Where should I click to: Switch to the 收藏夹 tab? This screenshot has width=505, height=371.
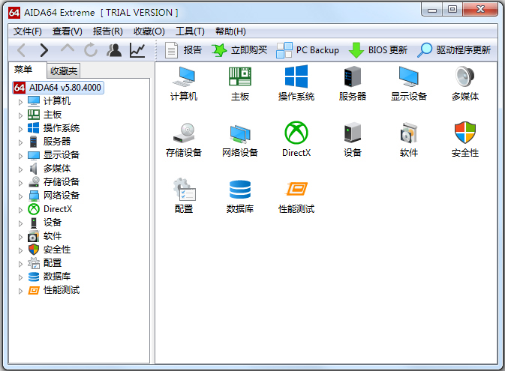64,70
